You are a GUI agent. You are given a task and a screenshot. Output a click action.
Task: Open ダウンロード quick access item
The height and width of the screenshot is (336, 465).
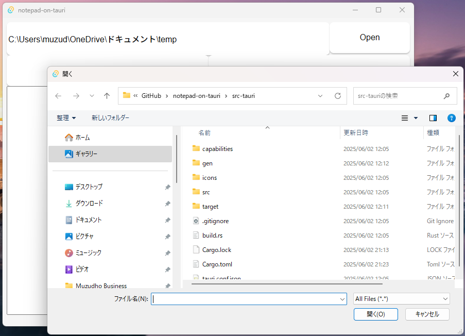[x=110, y=204]
